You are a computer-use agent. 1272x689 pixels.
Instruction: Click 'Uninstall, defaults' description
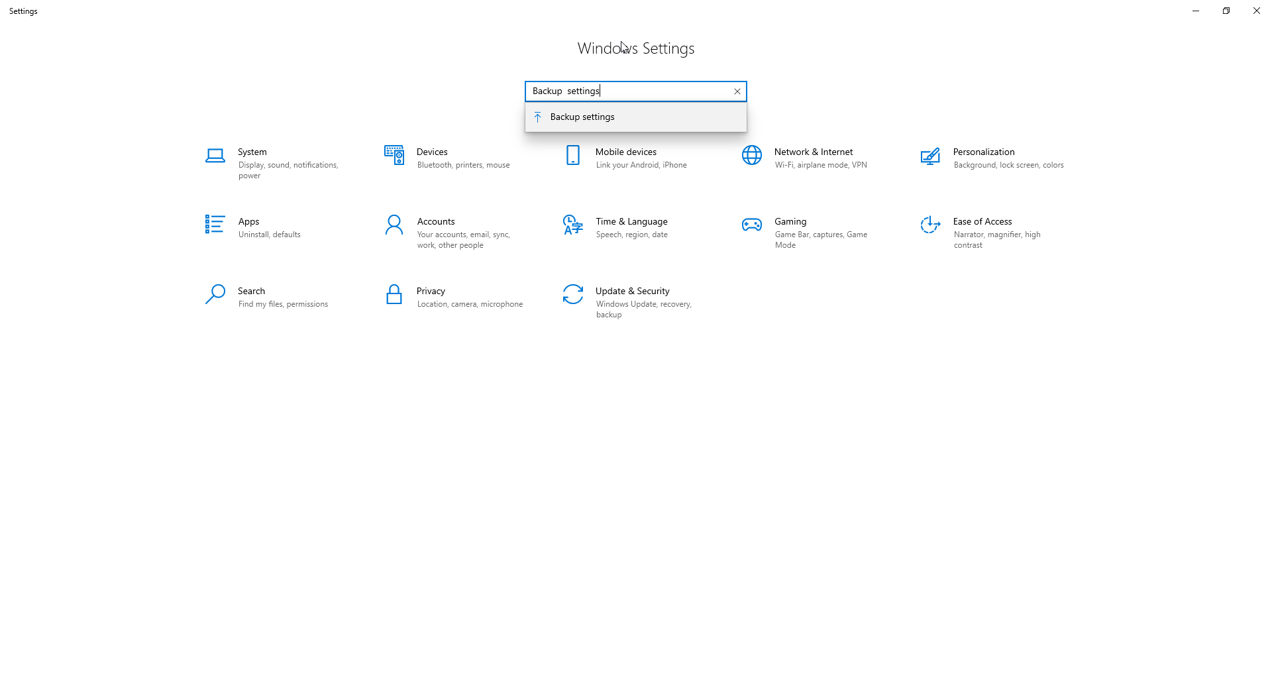[x=270, y=235]
